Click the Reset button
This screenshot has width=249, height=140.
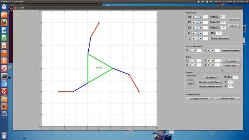pyautogui.click(x=234, y=26)
